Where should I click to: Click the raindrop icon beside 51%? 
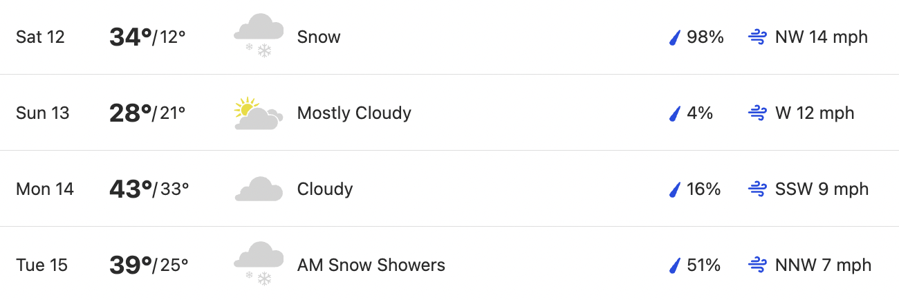675,265
